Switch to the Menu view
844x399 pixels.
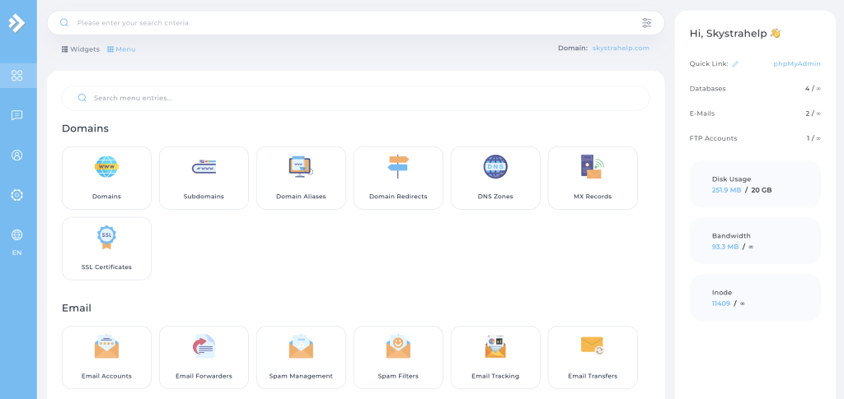click(x=121, y=49)
